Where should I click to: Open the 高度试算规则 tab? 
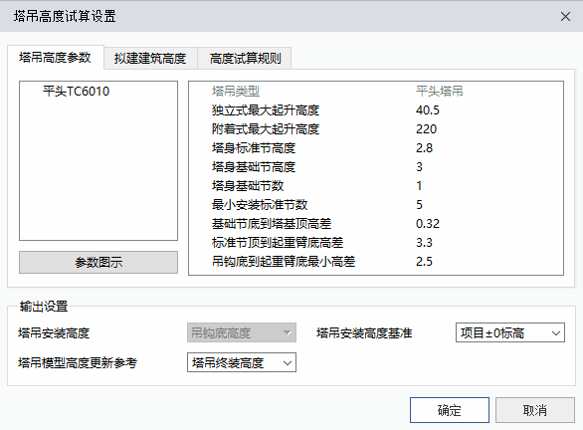click(x=245, y=59)
